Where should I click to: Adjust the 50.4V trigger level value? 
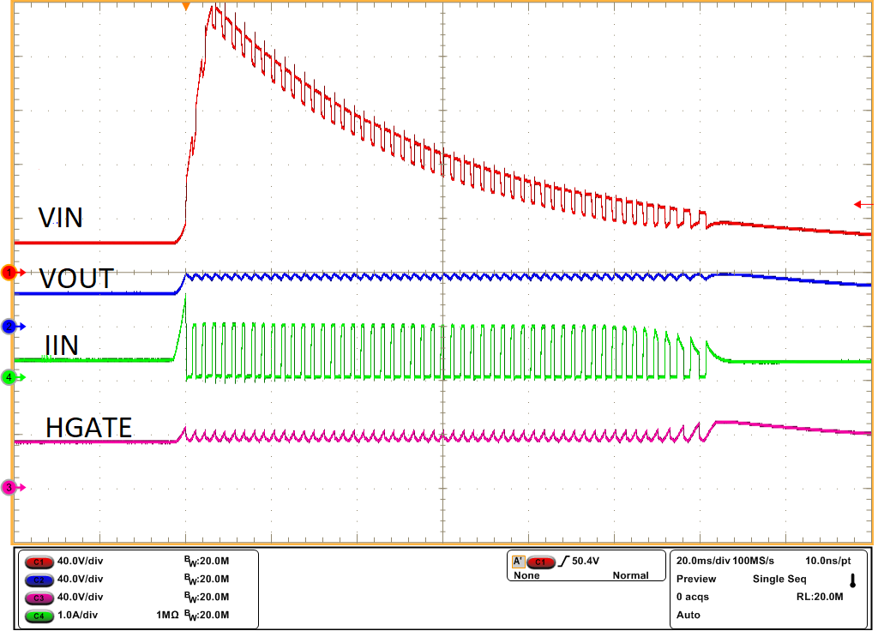pos(584,560)
